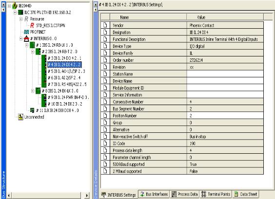This screenshot has width=275, height=199.
Task: Click the page icon in the Order number row
Action: tap(105, 60)
